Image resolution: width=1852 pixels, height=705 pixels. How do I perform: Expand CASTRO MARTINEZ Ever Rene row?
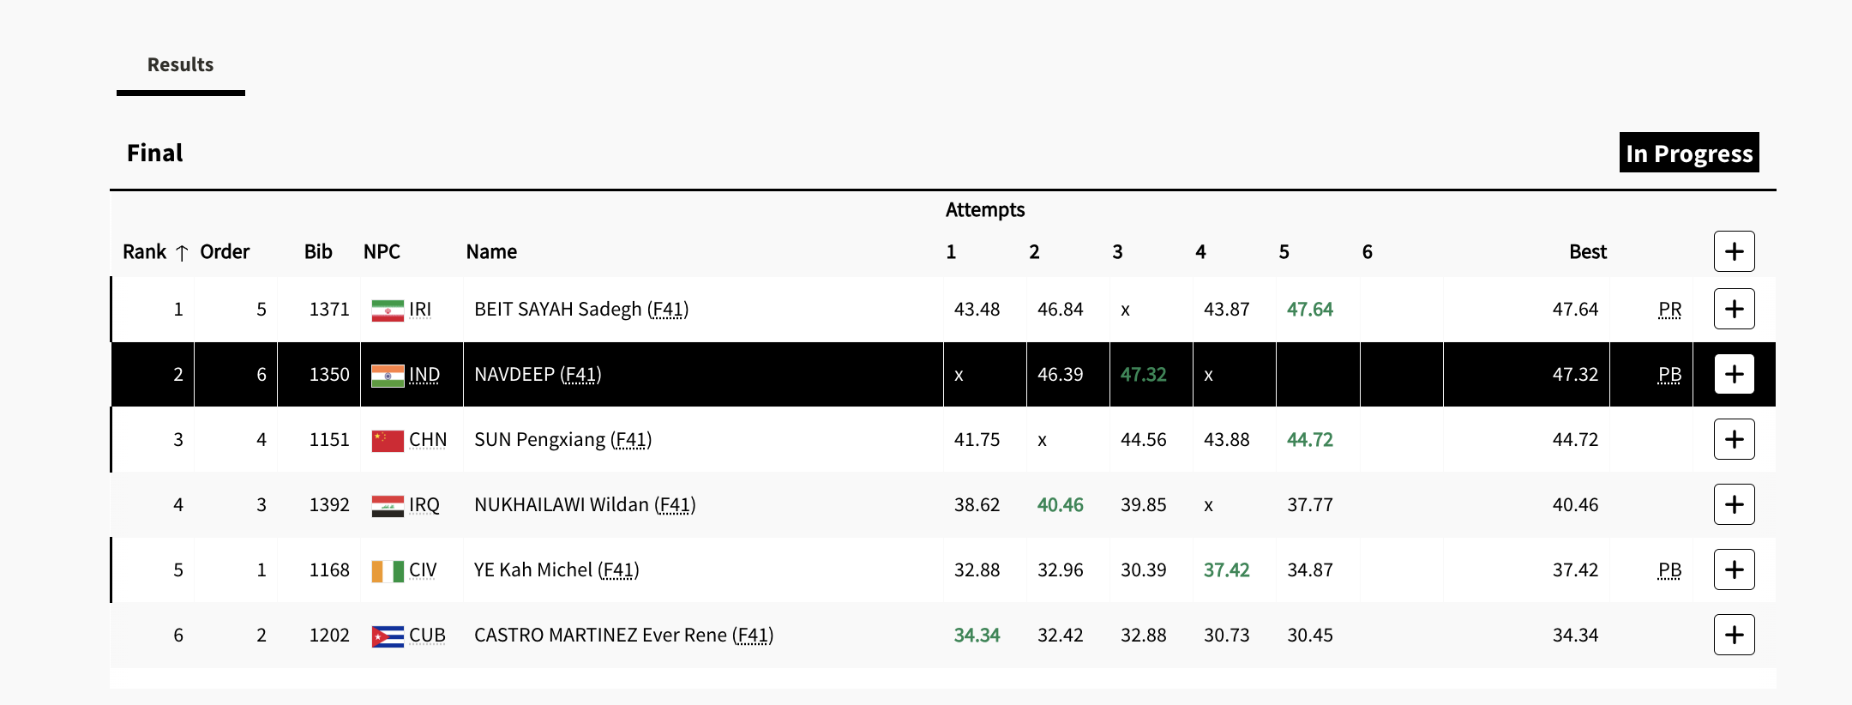coord(1734,635)
